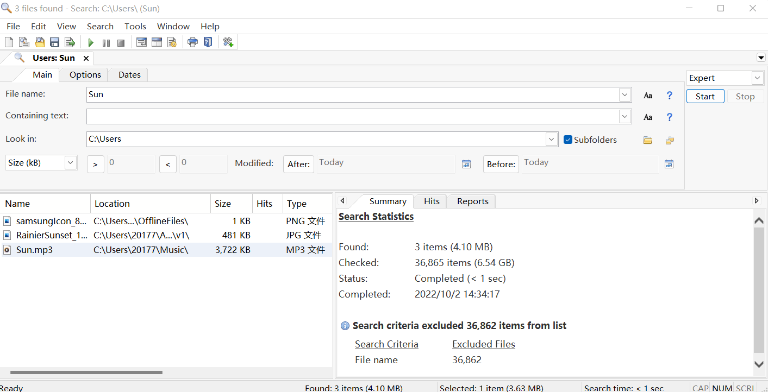The height and width of the screenshot is (392, 768).
Task: Click the single folder browse icon beside Subfolders
Action: click(648, 140)
